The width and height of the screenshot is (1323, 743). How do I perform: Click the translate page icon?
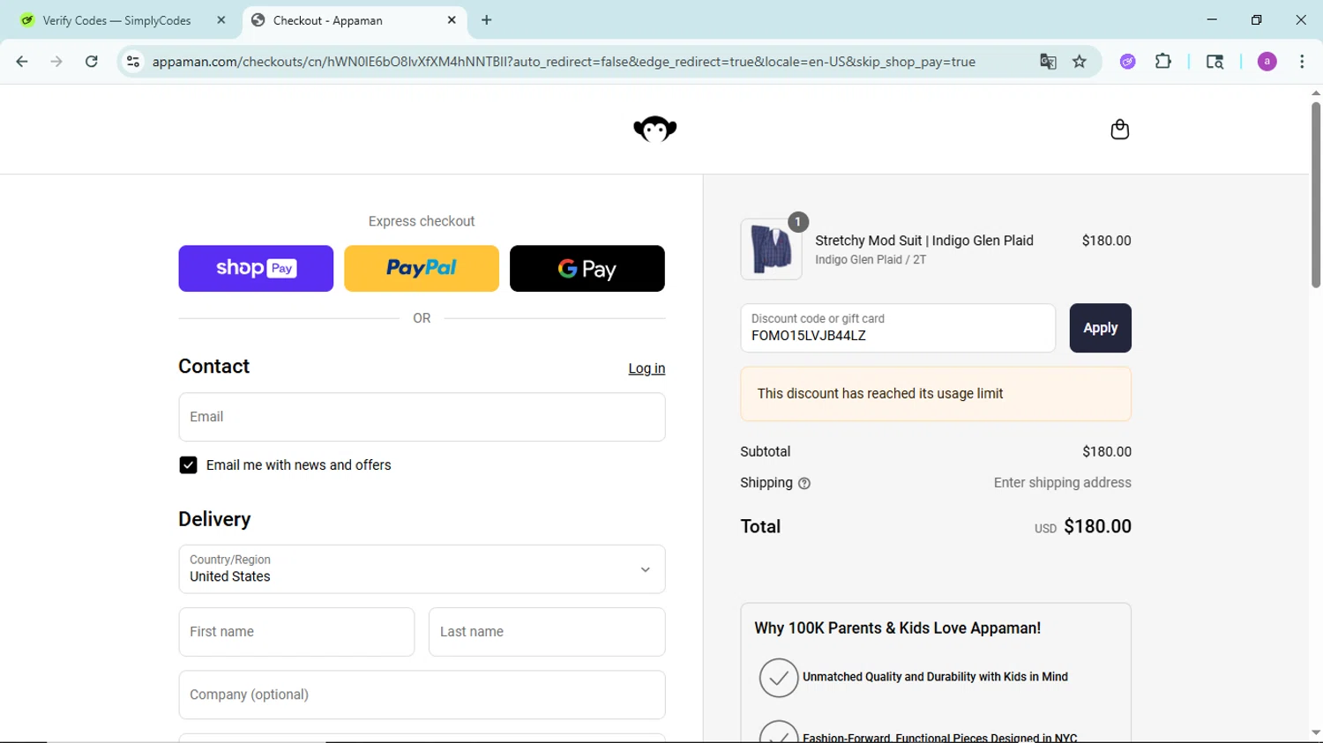pyautogui.click(x=1048, y=62)
